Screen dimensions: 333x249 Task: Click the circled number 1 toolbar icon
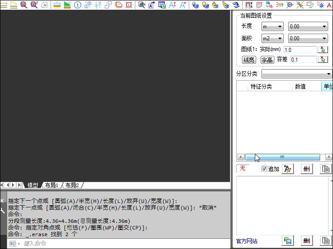point(77,5)
